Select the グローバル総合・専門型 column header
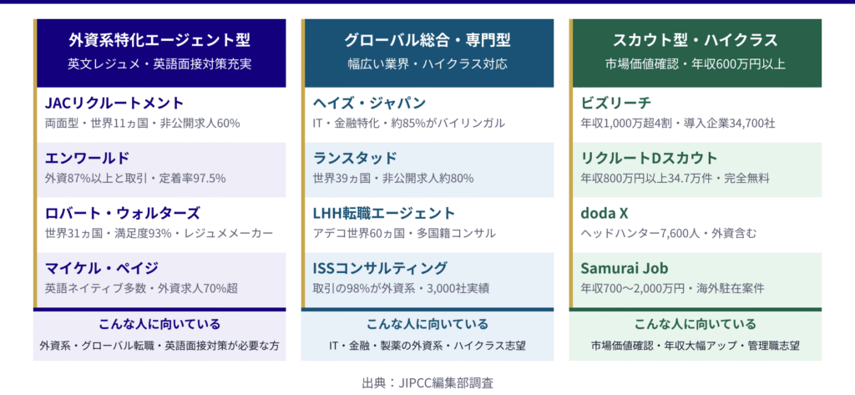The image size is (855, 395). click(x=427, y=39)
